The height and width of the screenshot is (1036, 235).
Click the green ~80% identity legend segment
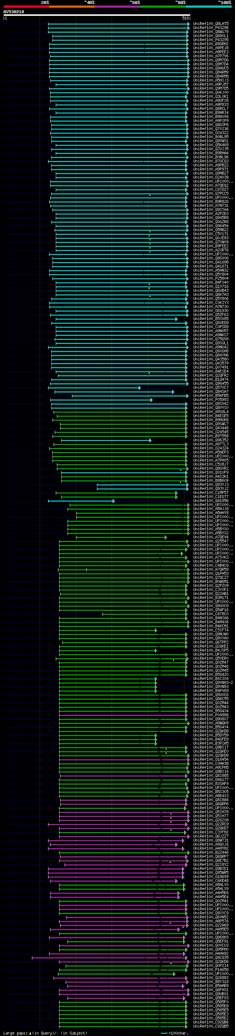click(163, 7)
